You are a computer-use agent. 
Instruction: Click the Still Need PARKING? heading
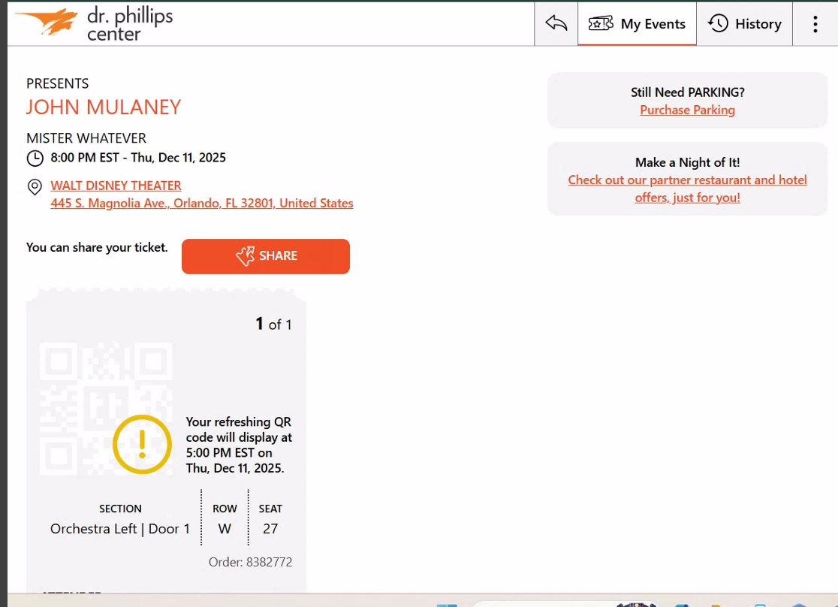[x=687, y=92]
